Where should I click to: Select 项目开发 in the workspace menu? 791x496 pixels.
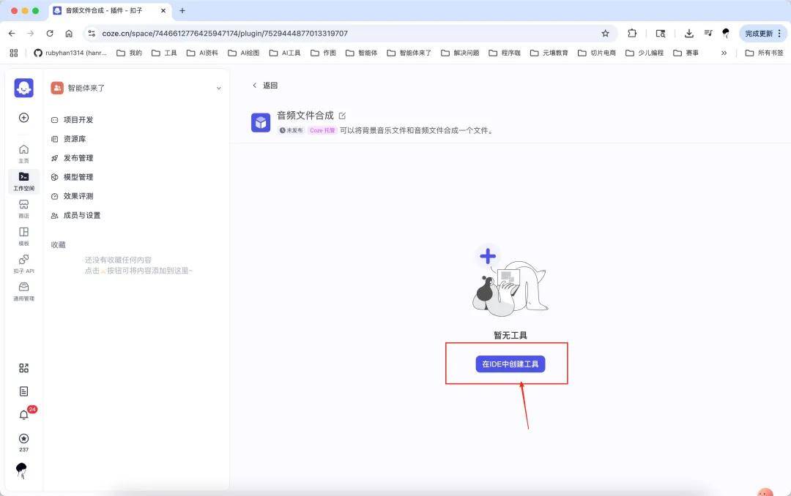[x=78, y=120]
